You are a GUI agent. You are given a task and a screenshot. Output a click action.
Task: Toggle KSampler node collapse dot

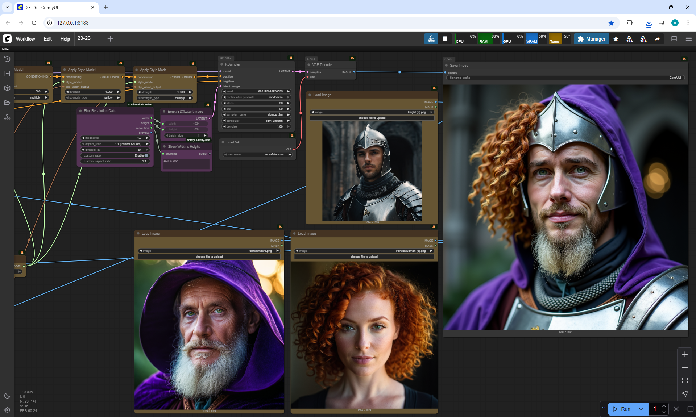coord(221,64)
